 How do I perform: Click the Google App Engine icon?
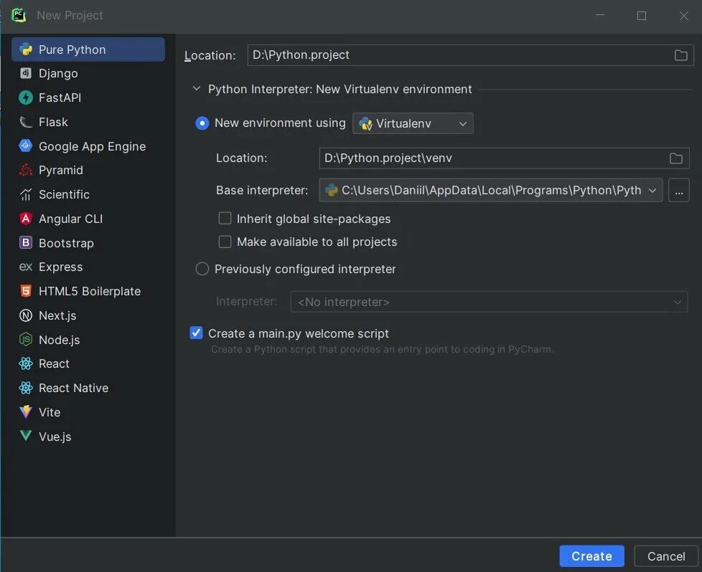pyautogui.click(x=26, y=146)
